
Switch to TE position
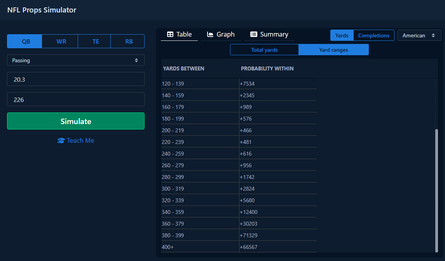[96, 41]
